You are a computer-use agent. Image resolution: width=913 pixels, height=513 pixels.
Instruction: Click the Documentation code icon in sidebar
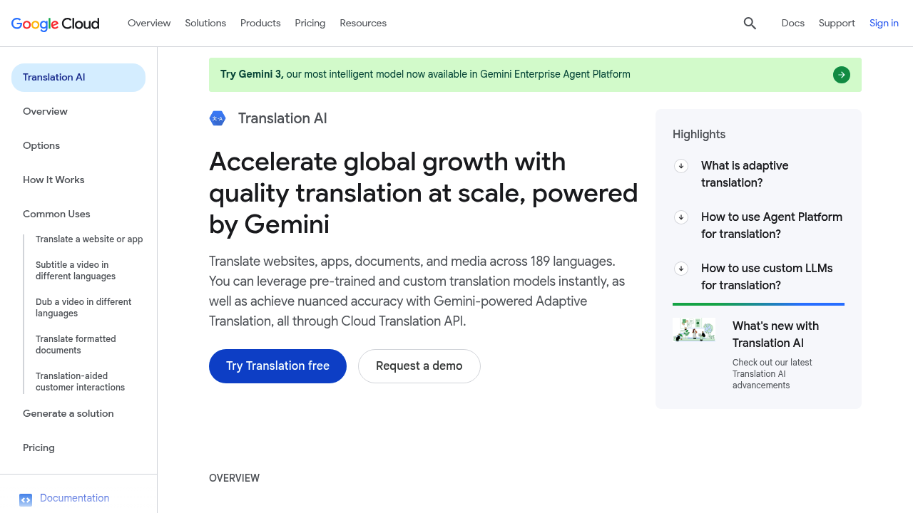pos(26,499)
